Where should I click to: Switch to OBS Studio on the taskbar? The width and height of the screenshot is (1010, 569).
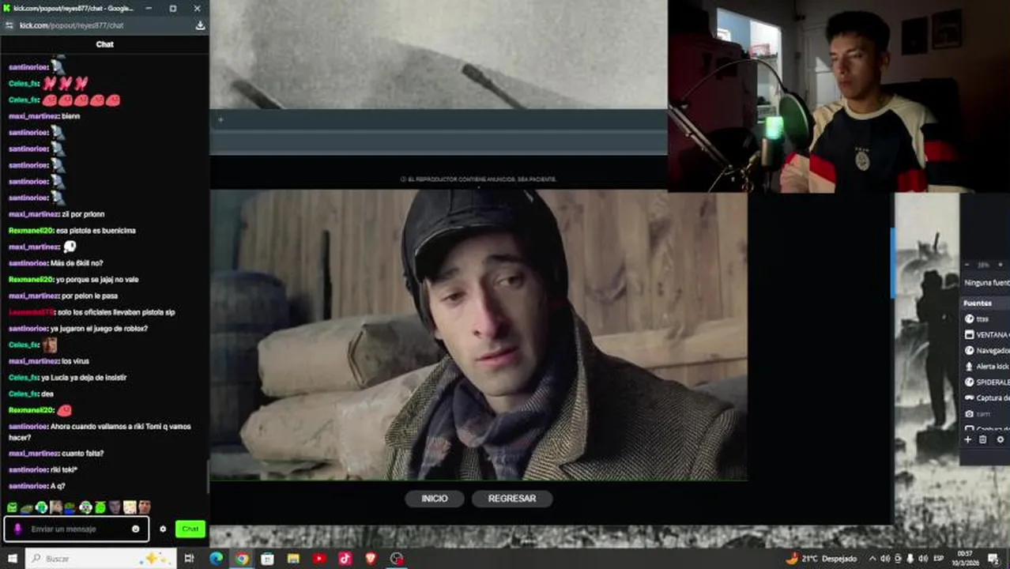coord(397,559)
